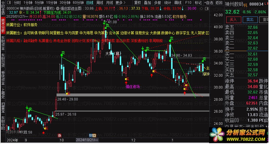Click the 2024/10/21 date label on axis

[87, 140]
